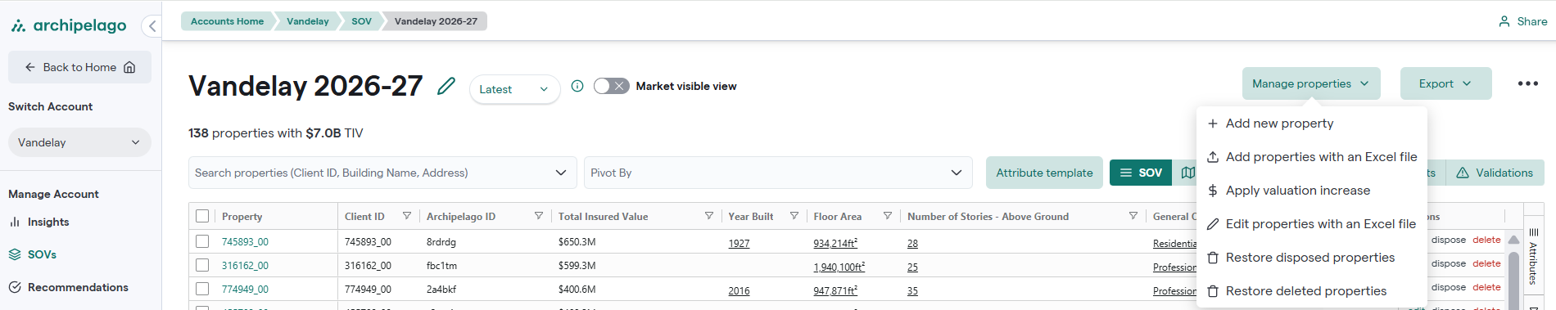Click the Property column header
This screenshot has height=310, width=1556.
pyautogui.click(x=242, y=216)
